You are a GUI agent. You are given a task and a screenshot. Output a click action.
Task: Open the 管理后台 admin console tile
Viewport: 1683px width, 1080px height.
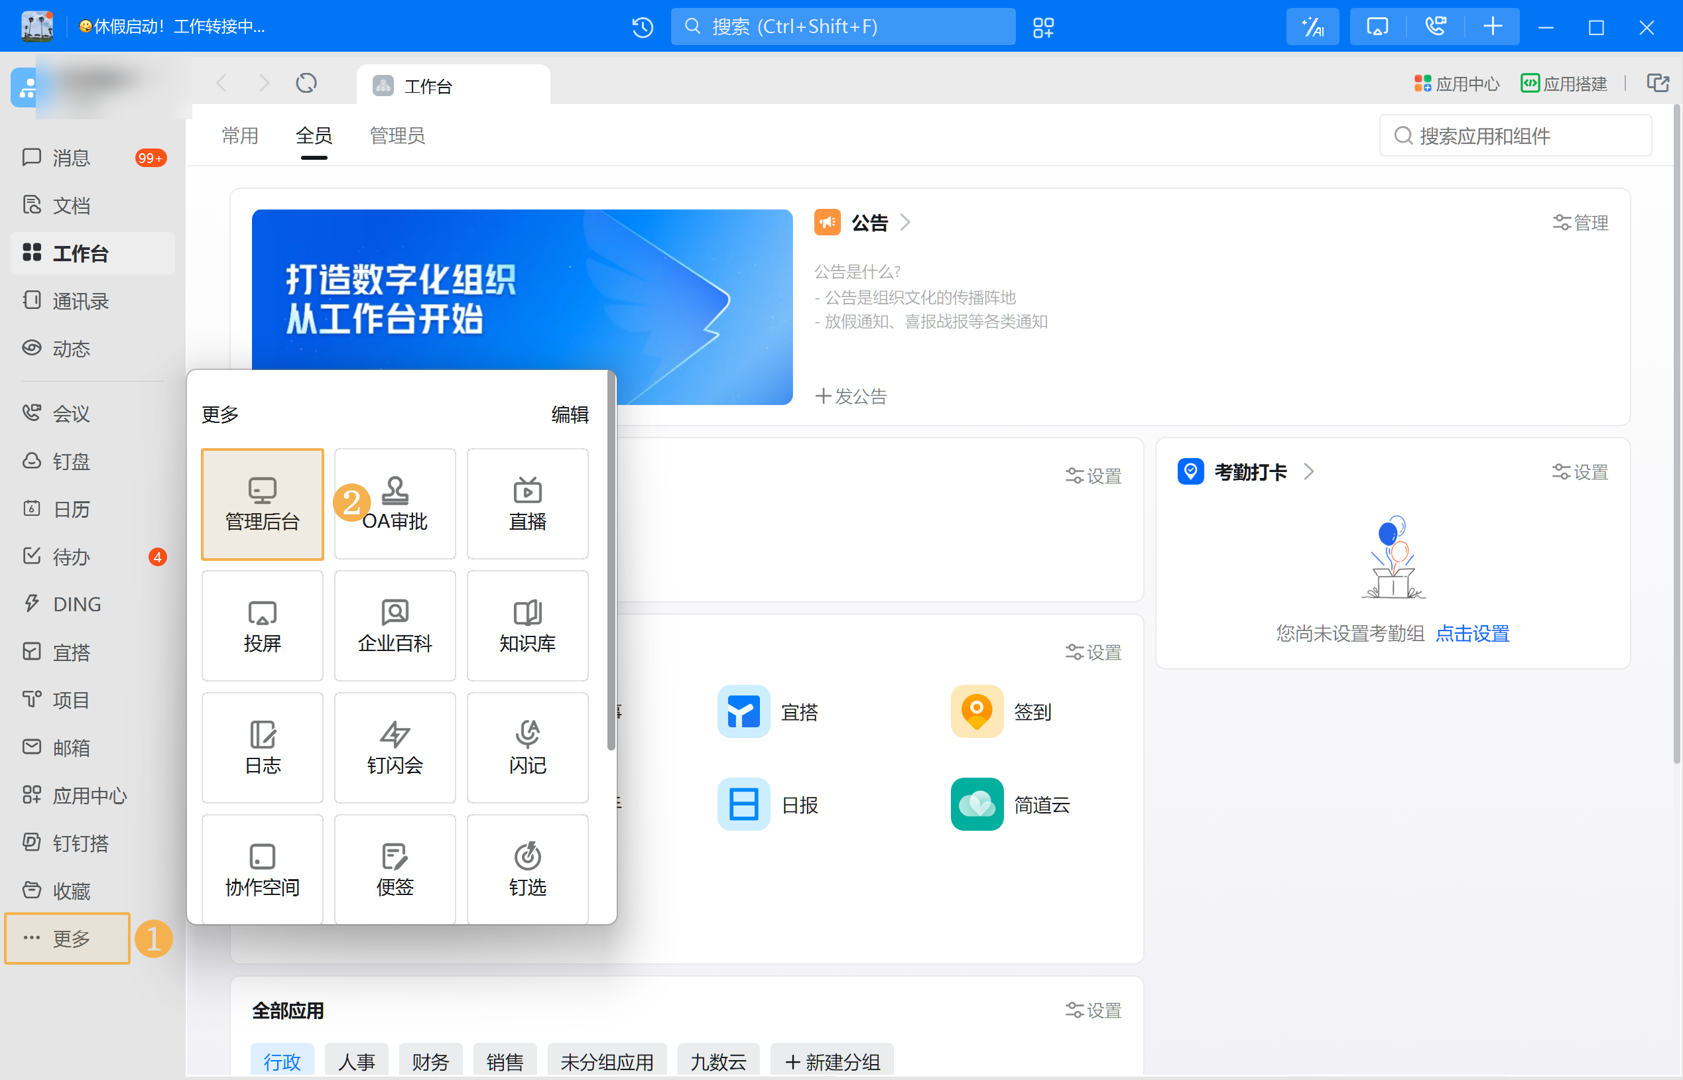point(263,505)
